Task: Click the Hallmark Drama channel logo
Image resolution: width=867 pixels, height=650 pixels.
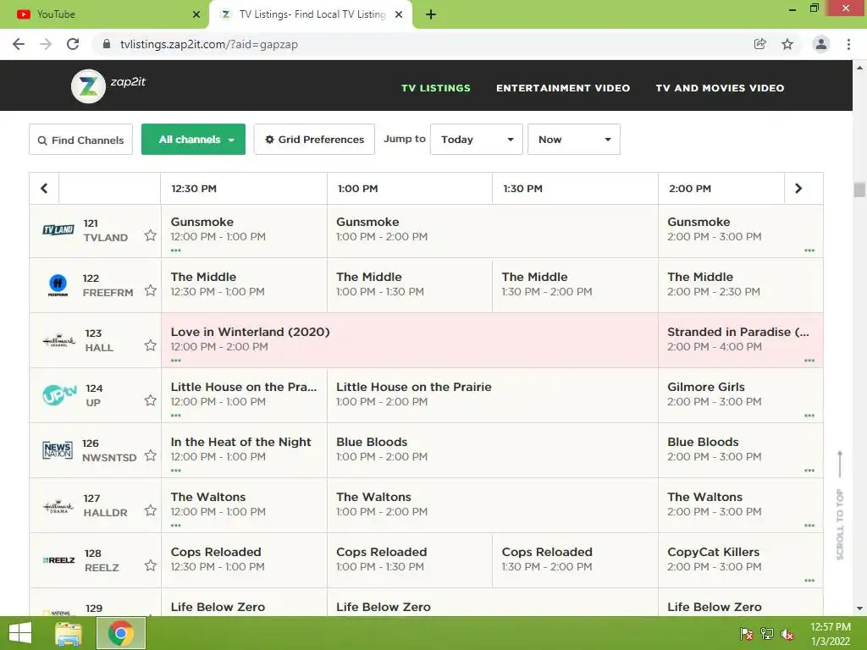Action: point(58,506)
